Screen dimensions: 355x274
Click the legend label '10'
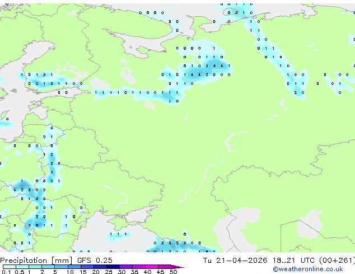coord(70,272)
